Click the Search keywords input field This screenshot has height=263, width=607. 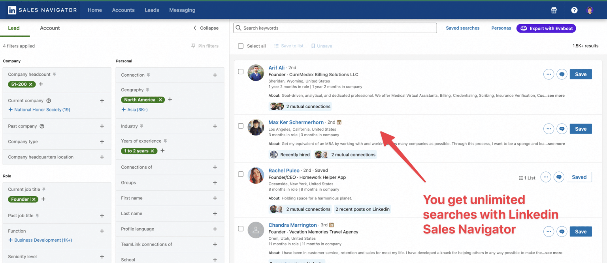(x=335, y=28)
